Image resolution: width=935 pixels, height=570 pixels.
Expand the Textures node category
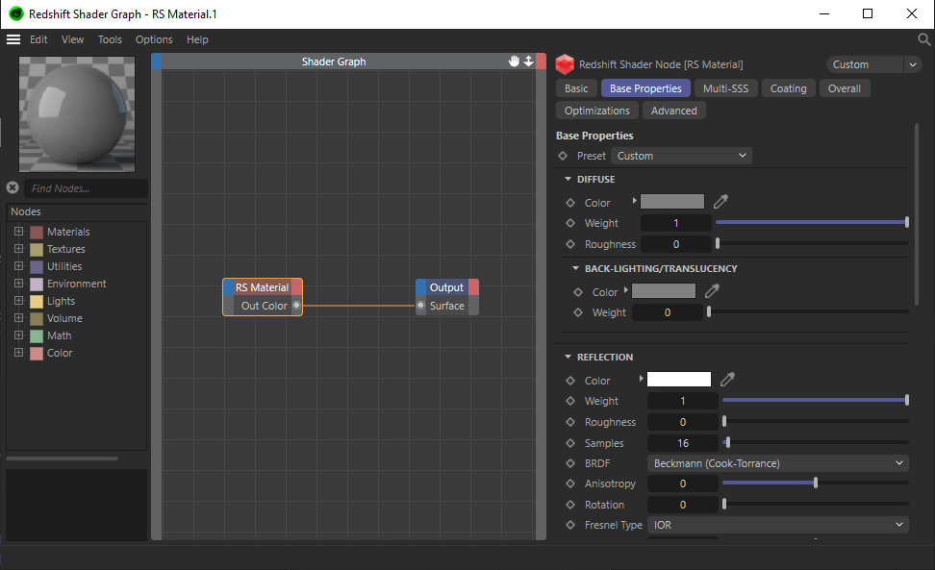tap(18, 248)
